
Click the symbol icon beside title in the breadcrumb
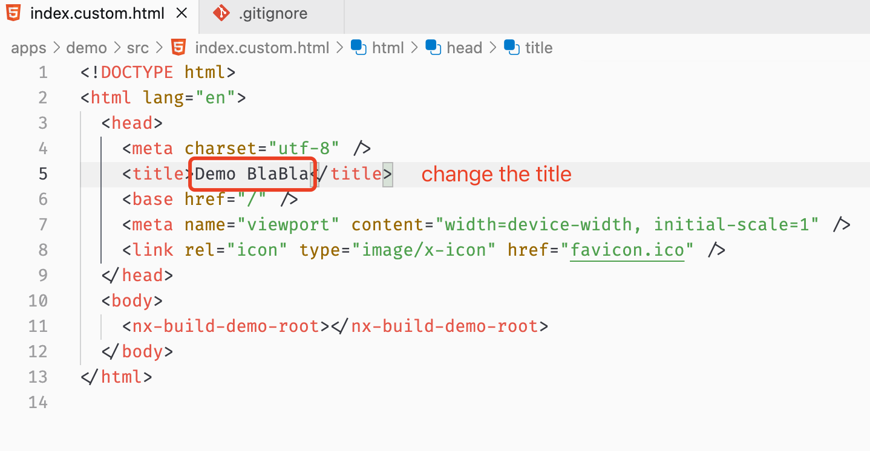point(510,47)
